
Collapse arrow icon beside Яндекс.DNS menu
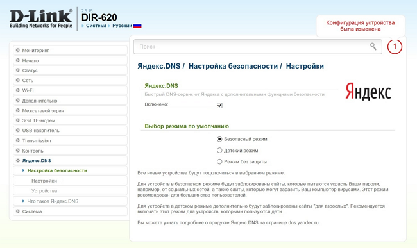(x=18, y=160)
